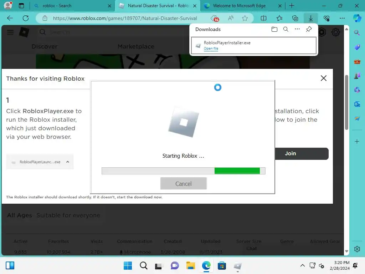Open downloads folder icon in Downloads panel
Screen dimensions: 365x274
coord(274,29)
